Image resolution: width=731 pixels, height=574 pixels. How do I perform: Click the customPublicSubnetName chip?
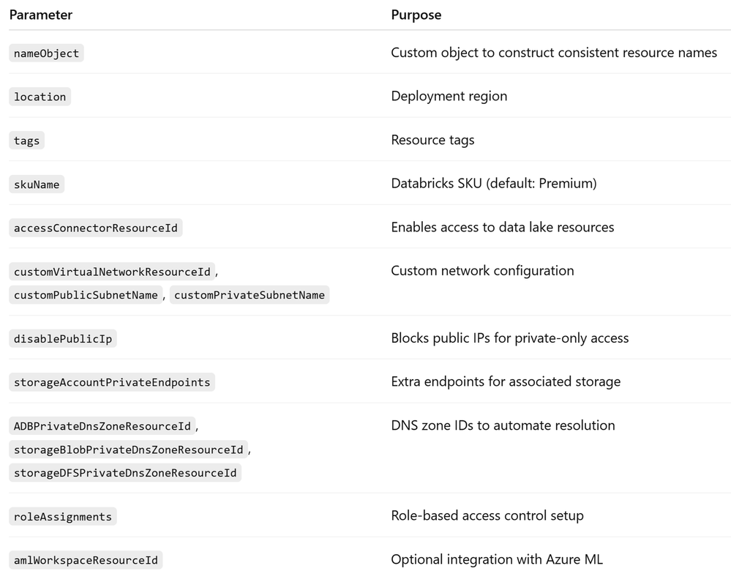tap(86, 295)
